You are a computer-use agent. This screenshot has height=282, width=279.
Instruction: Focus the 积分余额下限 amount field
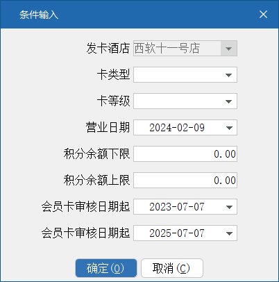(185, 154)
